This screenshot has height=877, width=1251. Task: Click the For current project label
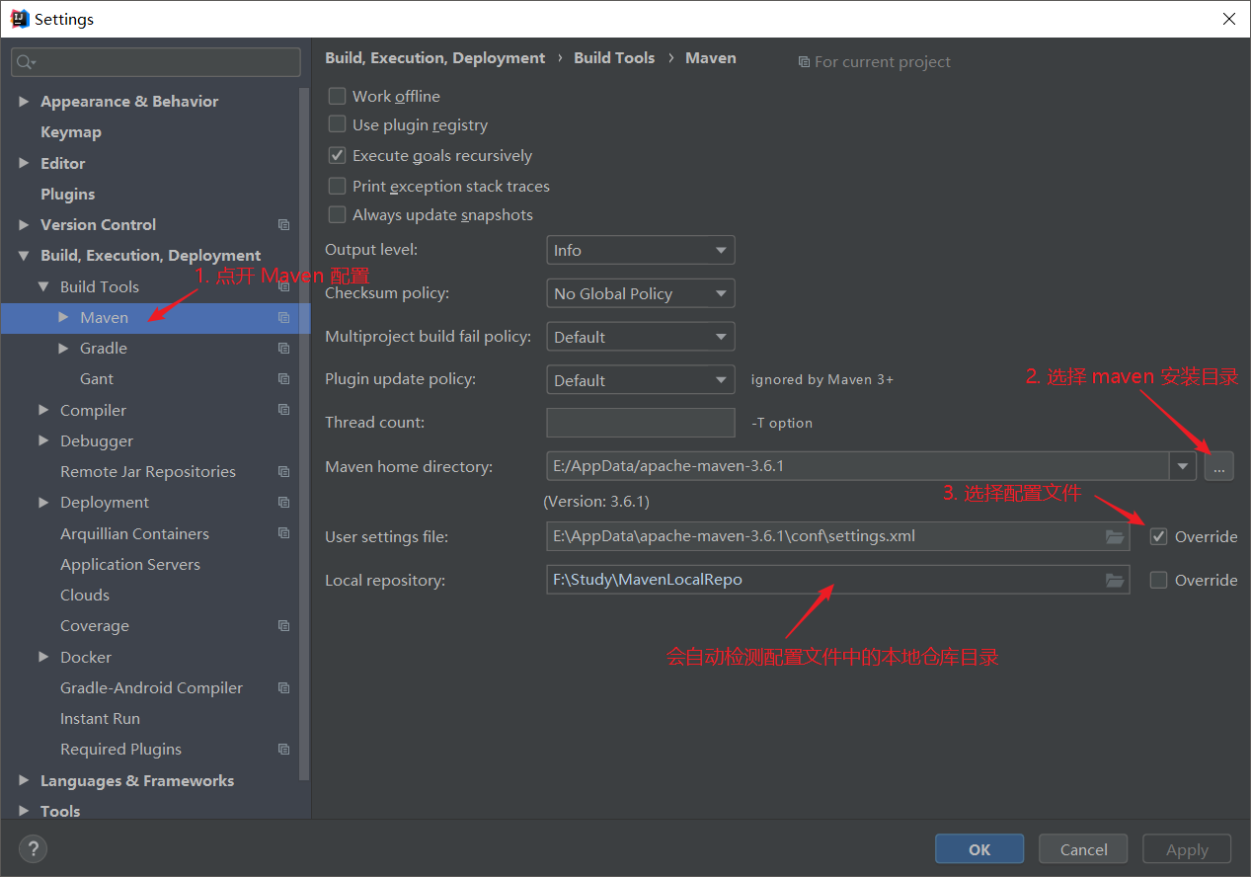point(875,61)
